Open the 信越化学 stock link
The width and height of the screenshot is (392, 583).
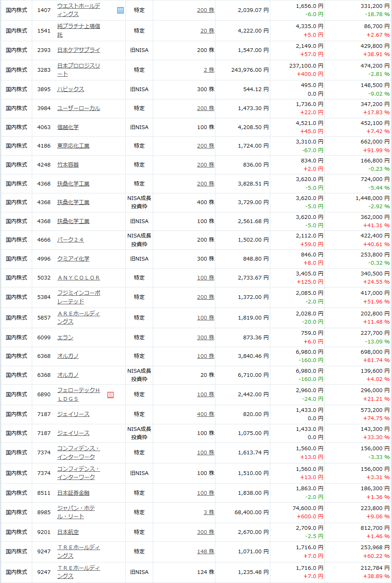68,127
